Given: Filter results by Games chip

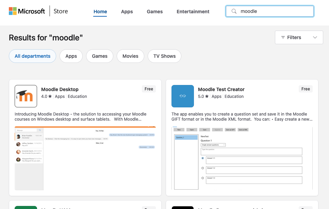Looking at the screenshot, I should (x=100, y=56).
